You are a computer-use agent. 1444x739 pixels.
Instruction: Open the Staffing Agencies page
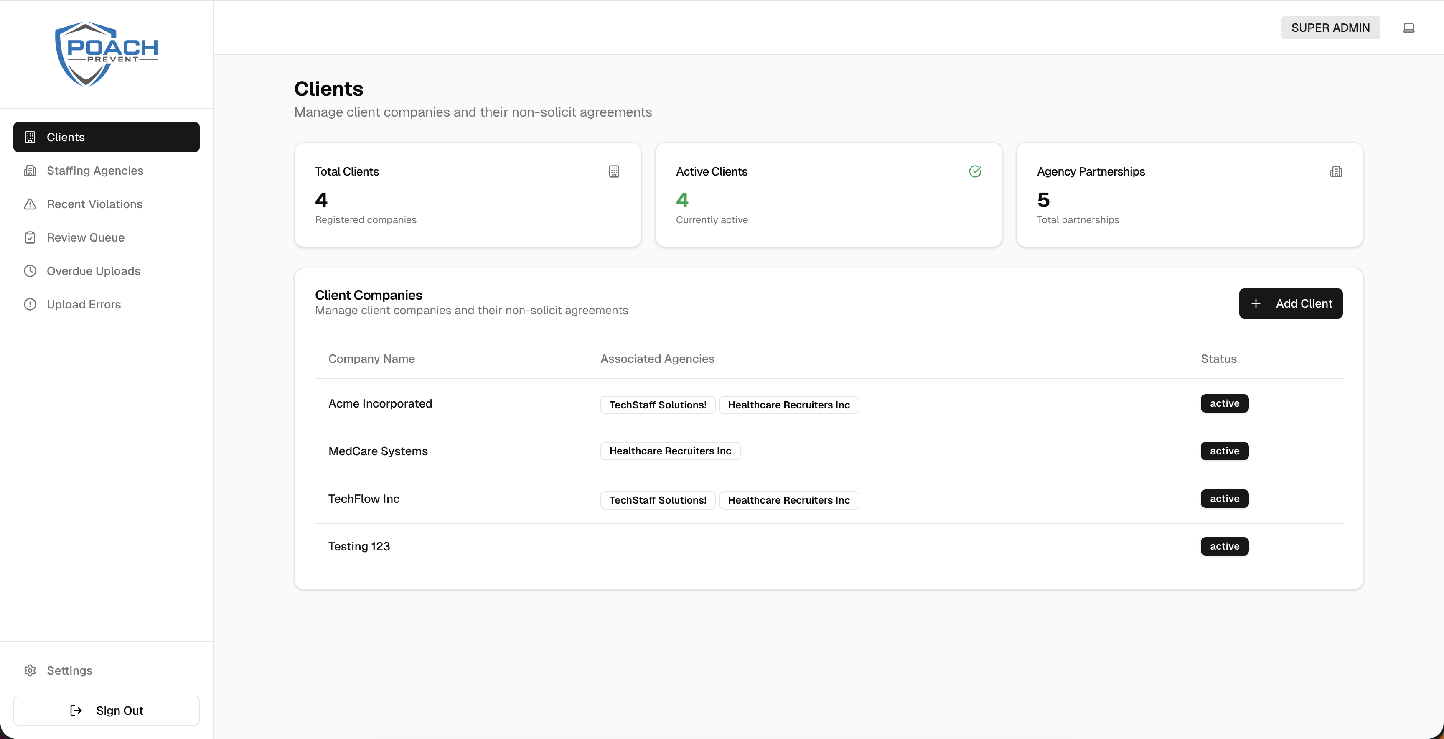tap(95, 171)
